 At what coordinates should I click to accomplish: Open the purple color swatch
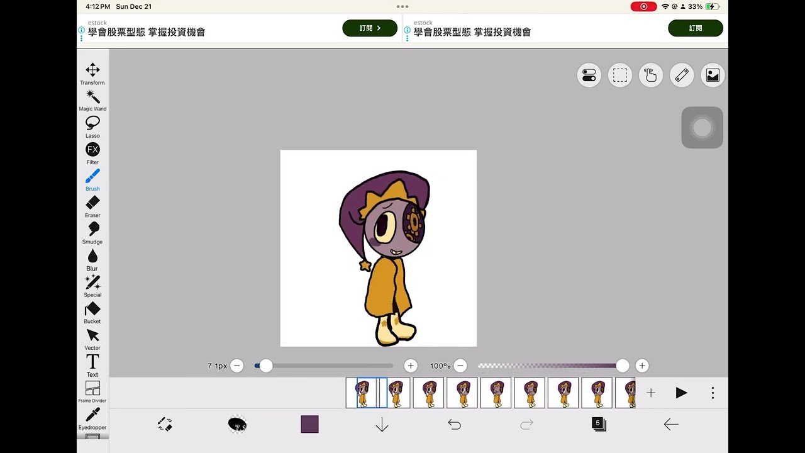(x=309, y=424)
